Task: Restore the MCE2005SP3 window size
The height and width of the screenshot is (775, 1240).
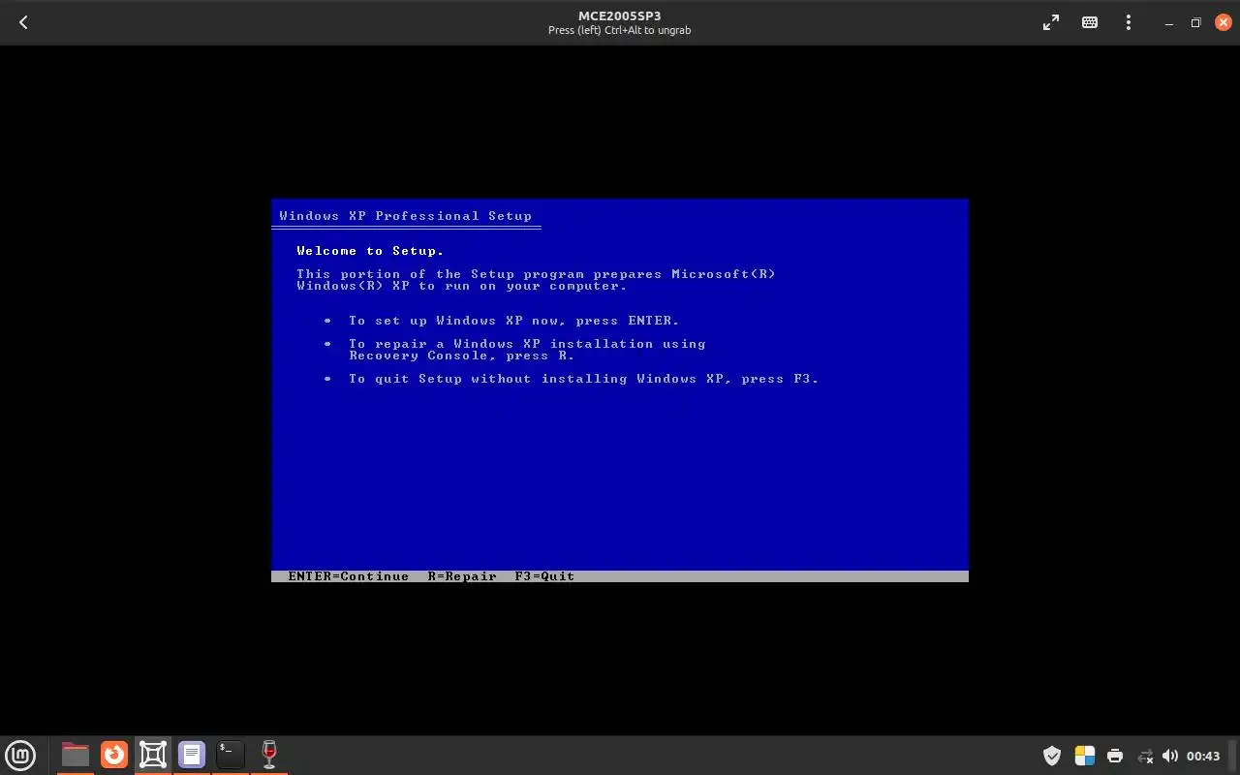Action: [x=1195, y=22]
